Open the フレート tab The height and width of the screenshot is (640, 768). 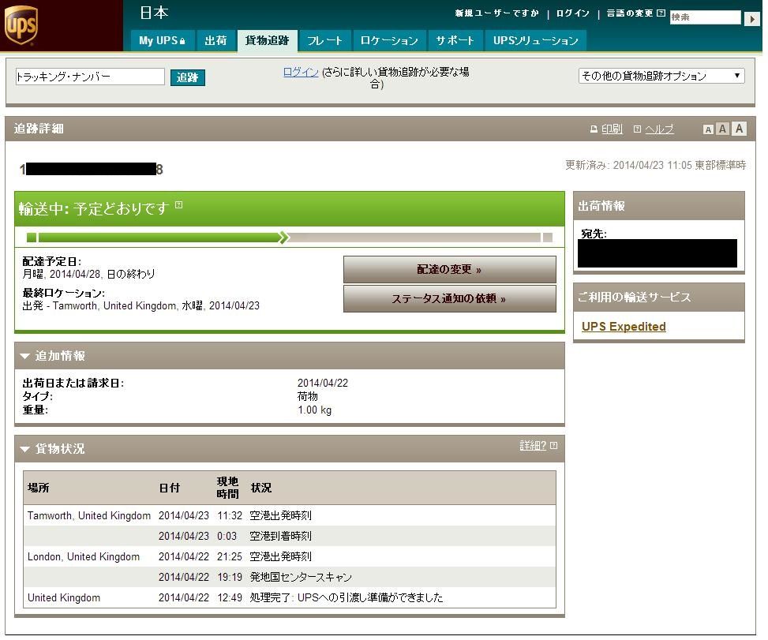[x=324, y=41]
